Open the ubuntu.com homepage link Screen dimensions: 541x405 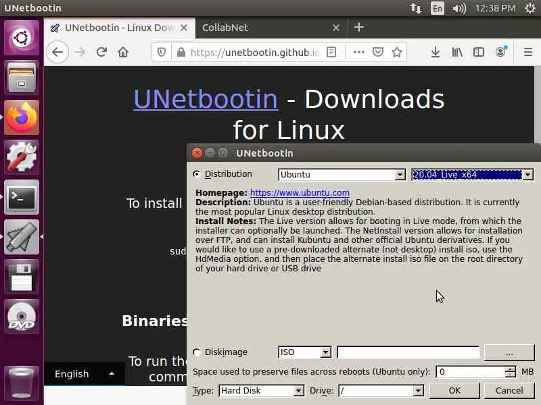pos(300,192)
